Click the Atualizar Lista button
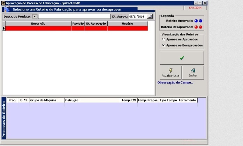243x146 pixels. pos(170,73)
